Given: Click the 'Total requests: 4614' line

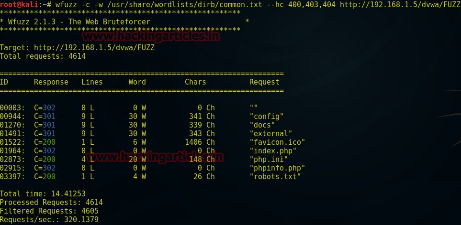Looking at the screenshot, I should tap(43, 56).
